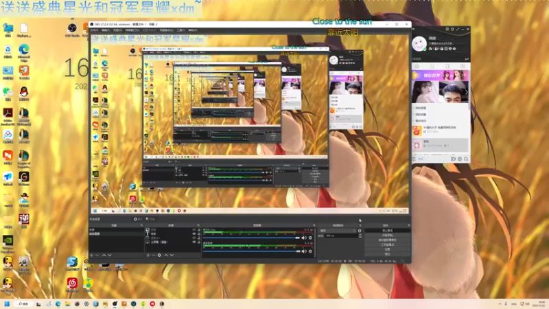Open scene transition properties gear icon
The image size is (549, 309).
coord(360,231)
